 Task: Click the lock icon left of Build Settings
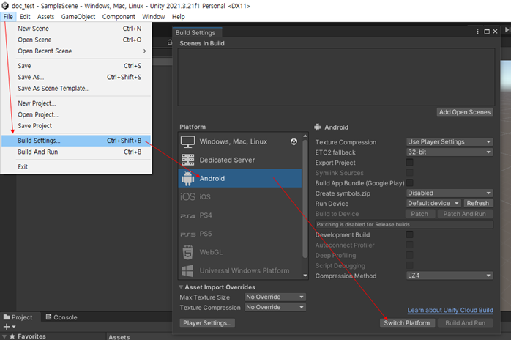tap(169, 42)
